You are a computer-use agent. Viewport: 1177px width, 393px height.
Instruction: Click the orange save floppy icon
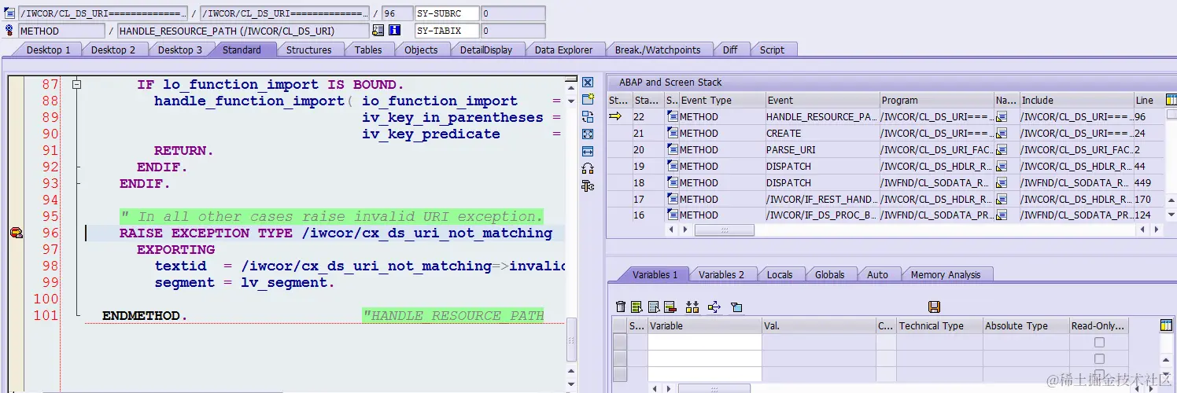[x=935, y=307]
